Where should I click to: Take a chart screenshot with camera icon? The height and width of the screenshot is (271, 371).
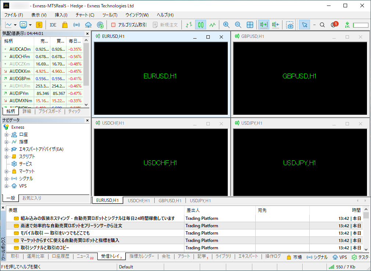tap(289, 25)
